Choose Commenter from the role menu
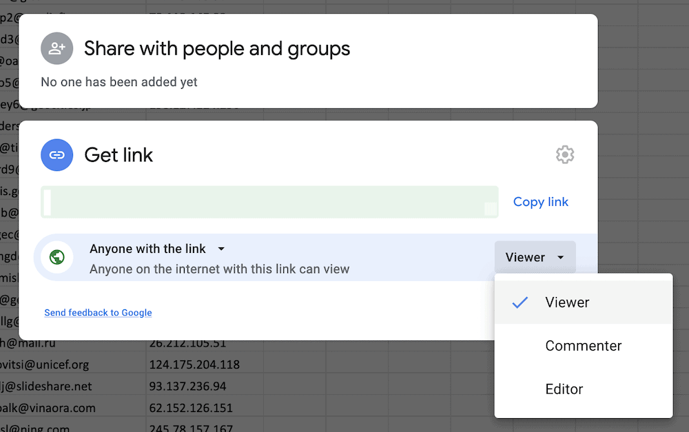 coord(584,346)
